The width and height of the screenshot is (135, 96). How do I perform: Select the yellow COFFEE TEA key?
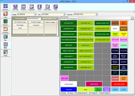(124, 34)
